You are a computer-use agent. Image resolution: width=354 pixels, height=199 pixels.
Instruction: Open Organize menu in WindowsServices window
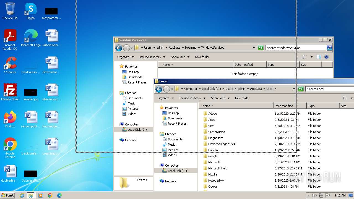(125, 57)
